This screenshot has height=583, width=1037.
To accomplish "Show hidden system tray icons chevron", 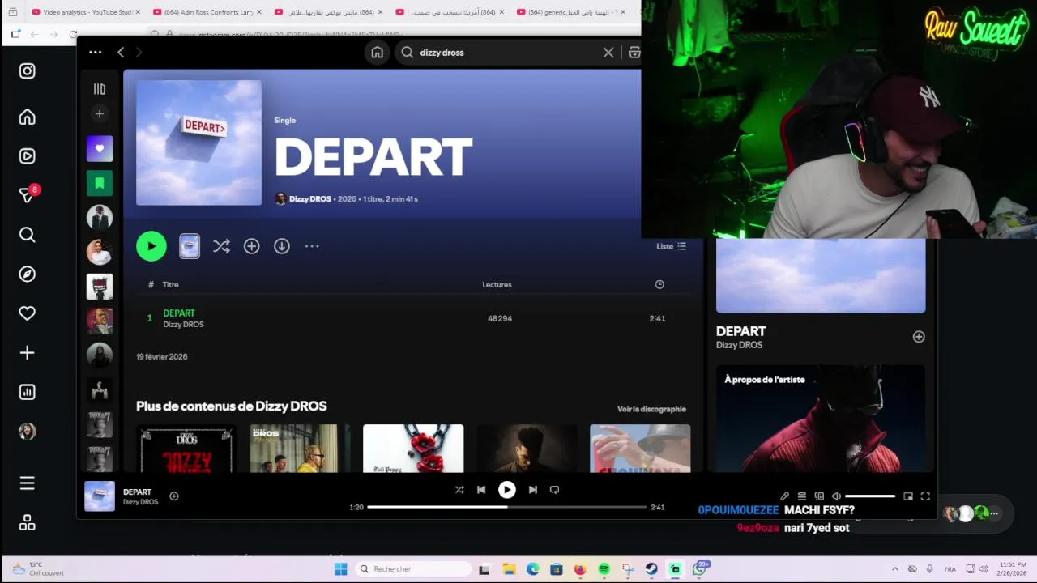I will click(894, 569).
